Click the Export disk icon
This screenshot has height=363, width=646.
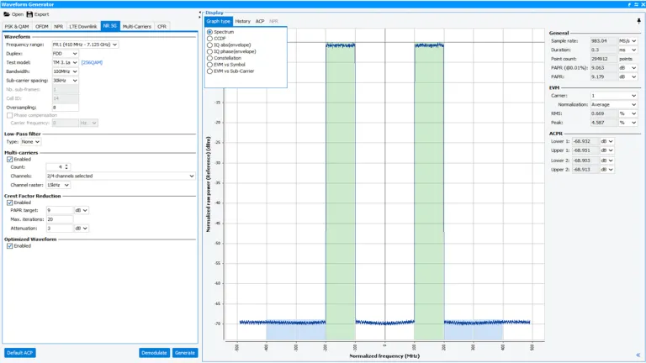[29, 14]
